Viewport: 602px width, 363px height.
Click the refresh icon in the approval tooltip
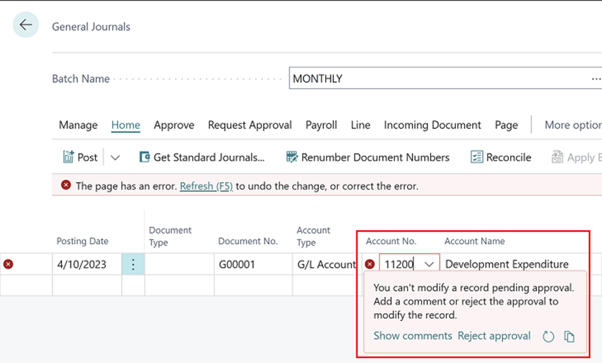[548, 336]
